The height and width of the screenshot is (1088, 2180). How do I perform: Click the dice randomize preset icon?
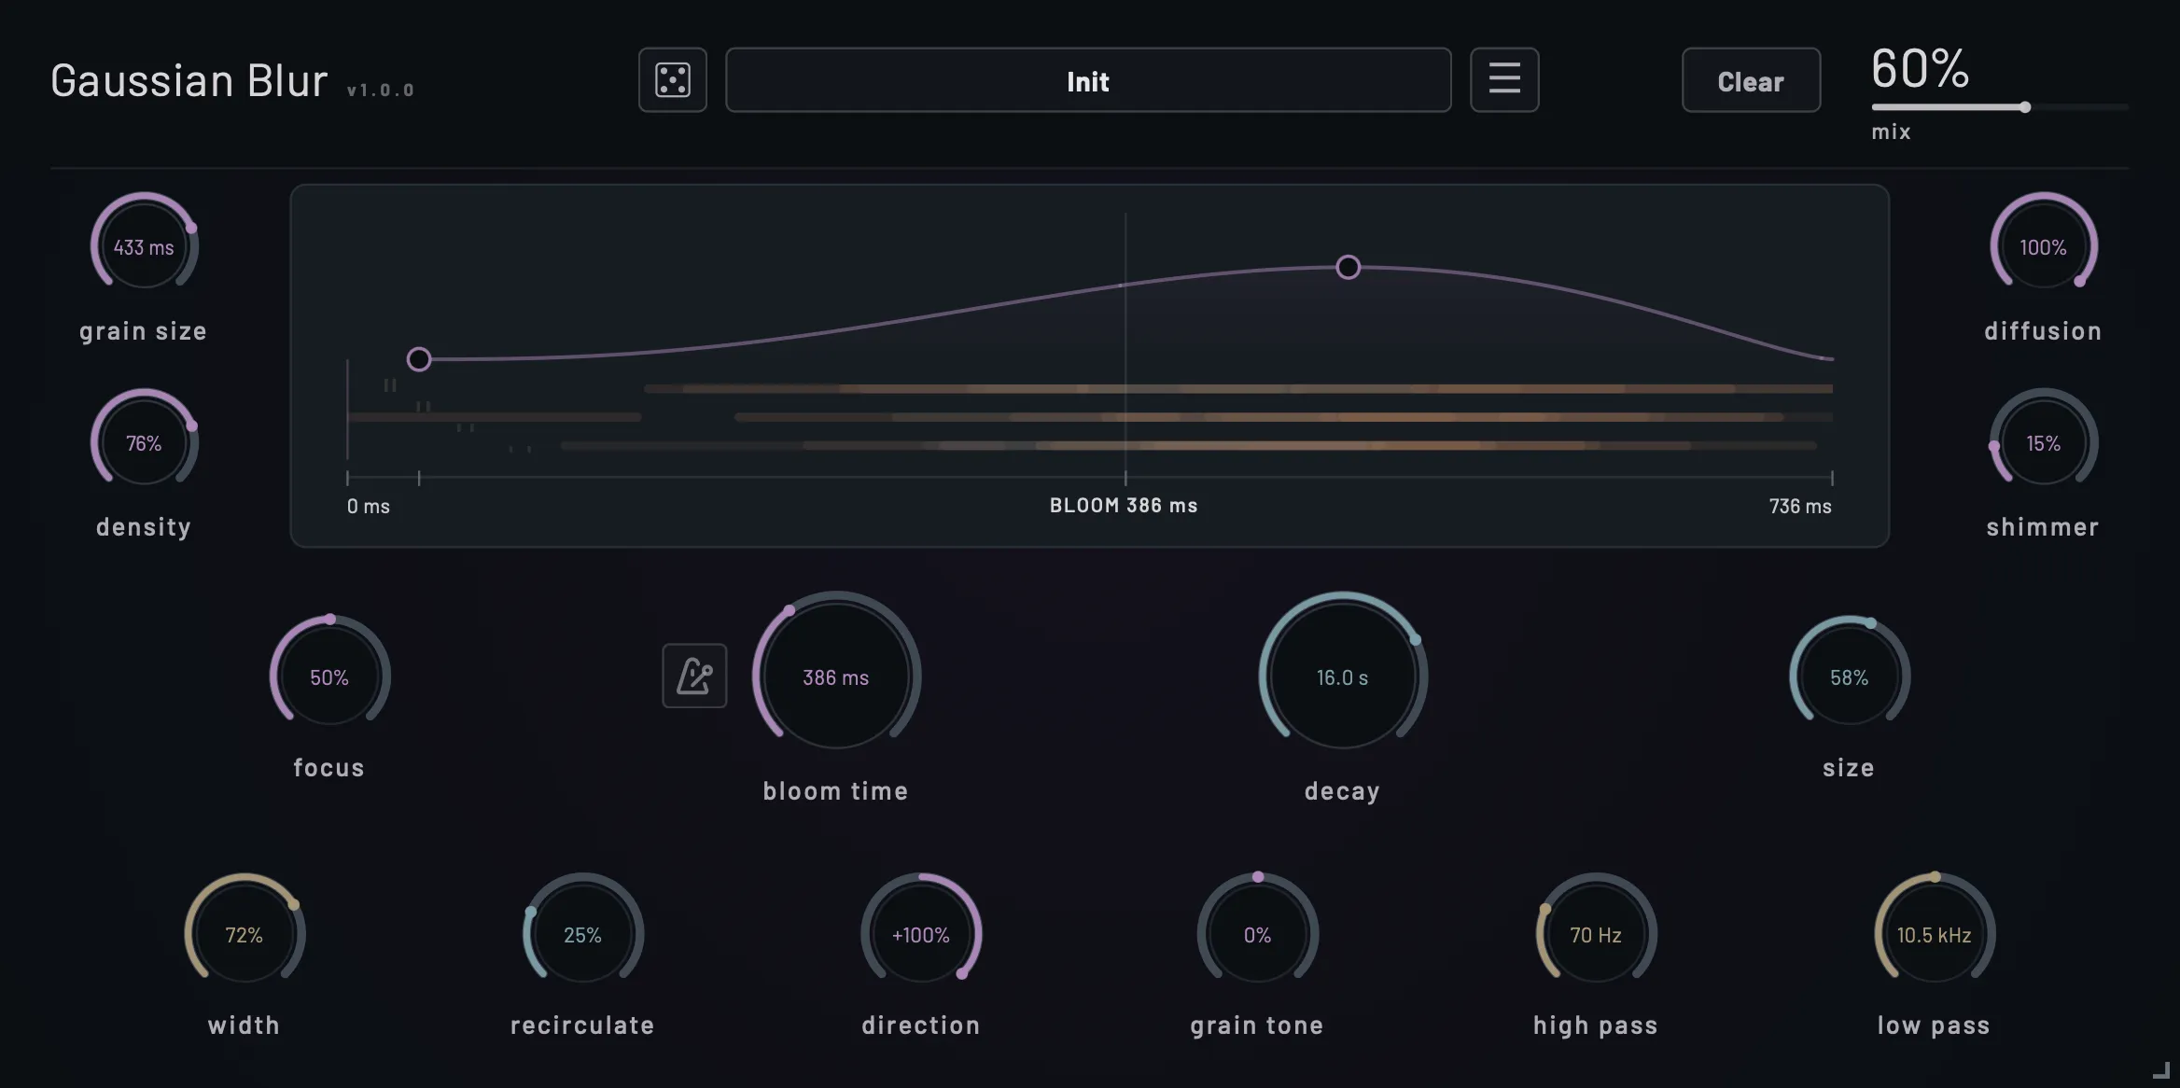(672, 80)
